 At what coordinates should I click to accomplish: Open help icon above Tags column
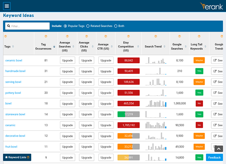5,36
